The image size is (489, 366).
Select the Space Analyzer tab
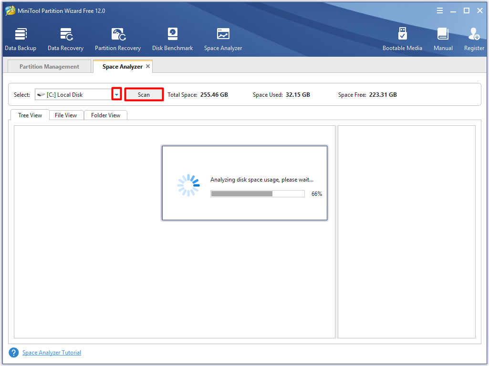tap(122, 66)
